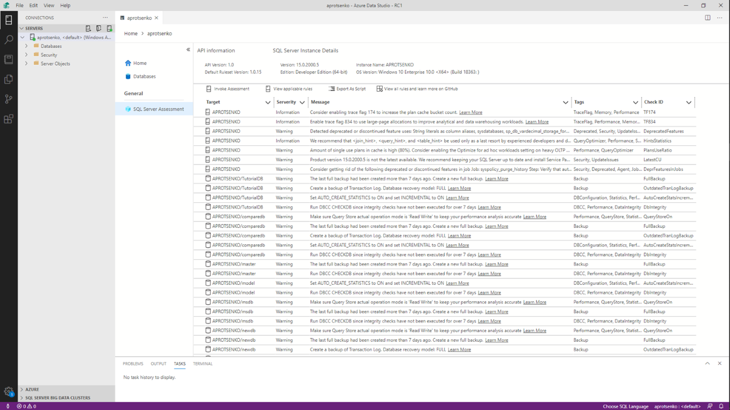This screenshot has height=410, width=730.
Task: Click Choose SQL Language in the status bar
Action: coord(626,407)
